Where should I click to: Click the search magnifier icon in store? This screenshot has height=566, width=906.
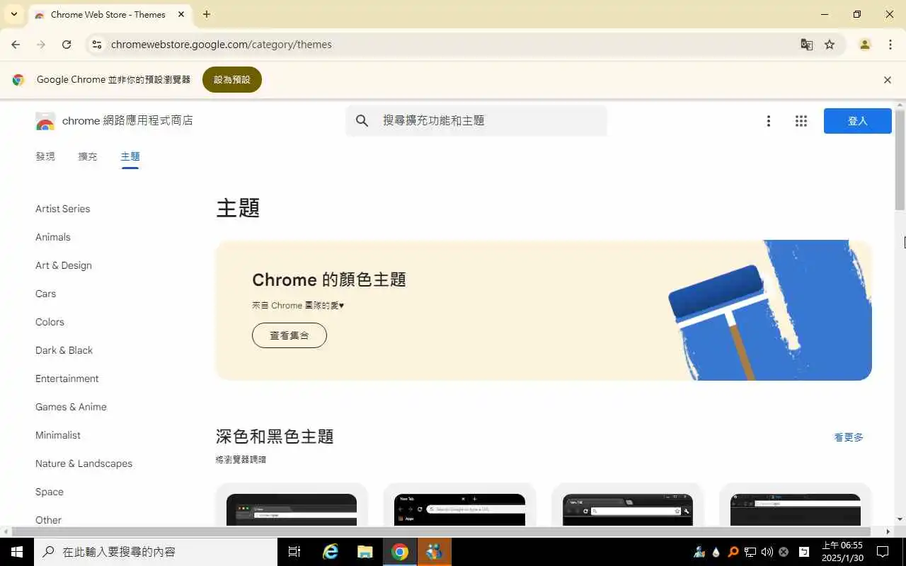point(362,121)
